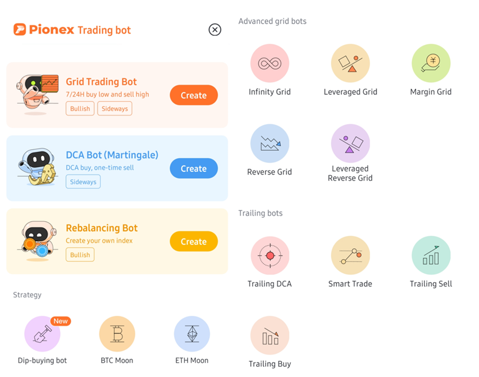Launch the Trailing Sell bot

pyautogui.click(x=431, y=255)
